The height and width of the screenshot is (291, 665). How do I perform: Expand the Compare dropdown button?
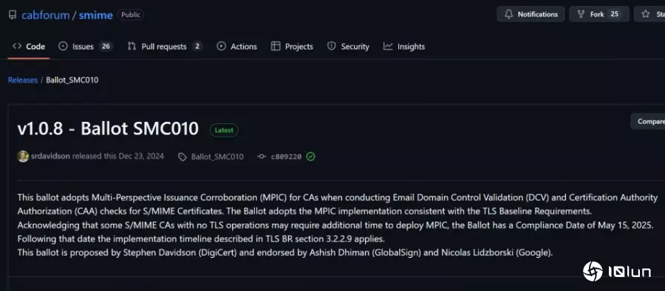pos(648,121)
